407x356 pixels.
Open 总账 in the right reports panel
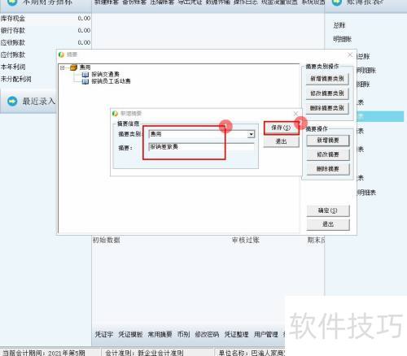tap(339, 25)
